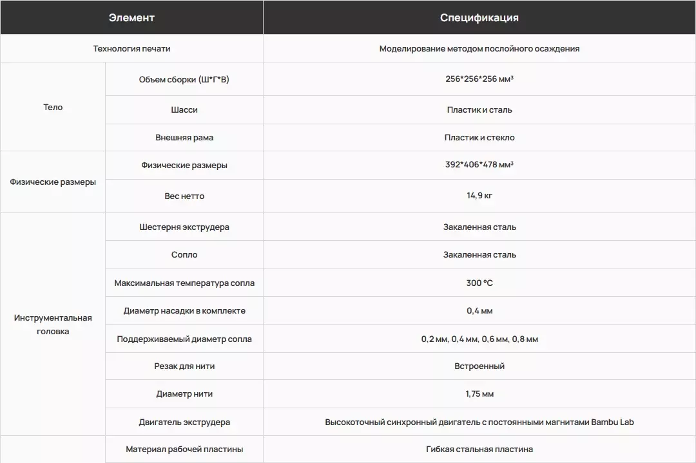Click the 1,75 мм filament diameter value
Image resolution: width=696 pixels, height=463 pixels.
479,394
